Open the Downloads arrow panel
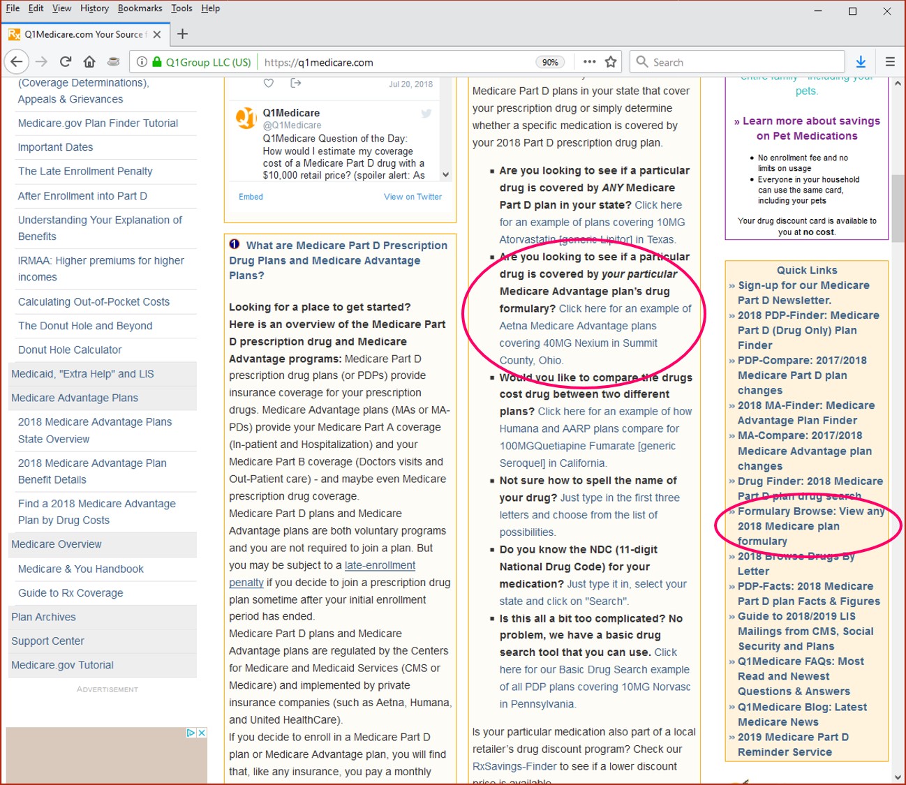Viewport: 906px width, 785px height. [861, 61]
